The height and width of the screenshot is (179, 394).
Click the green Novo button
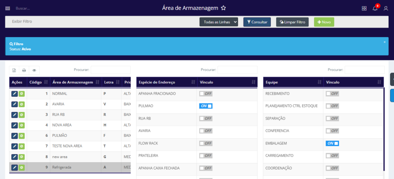[x=324, y=22]
